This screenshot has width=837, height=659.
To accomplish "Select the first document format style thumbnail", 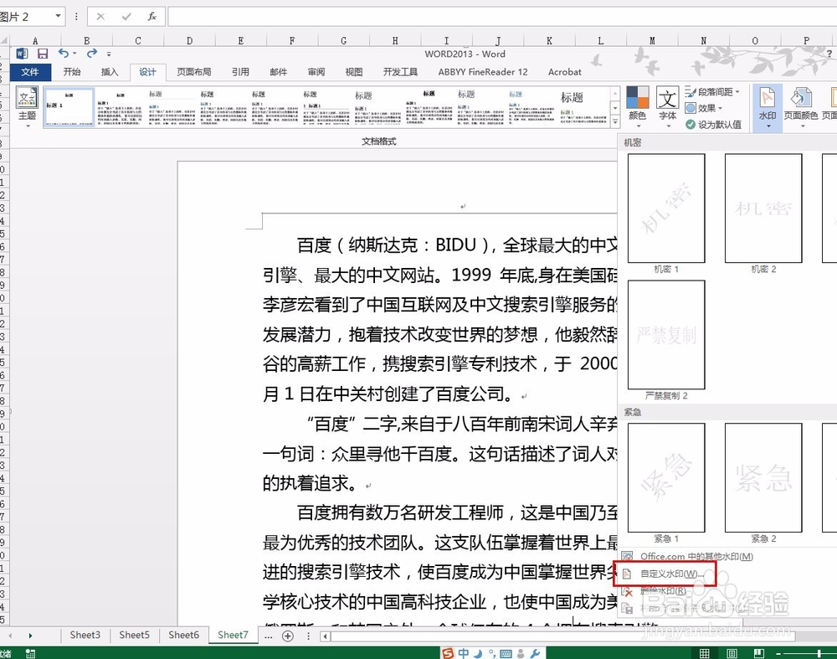I will coord(69,107).
